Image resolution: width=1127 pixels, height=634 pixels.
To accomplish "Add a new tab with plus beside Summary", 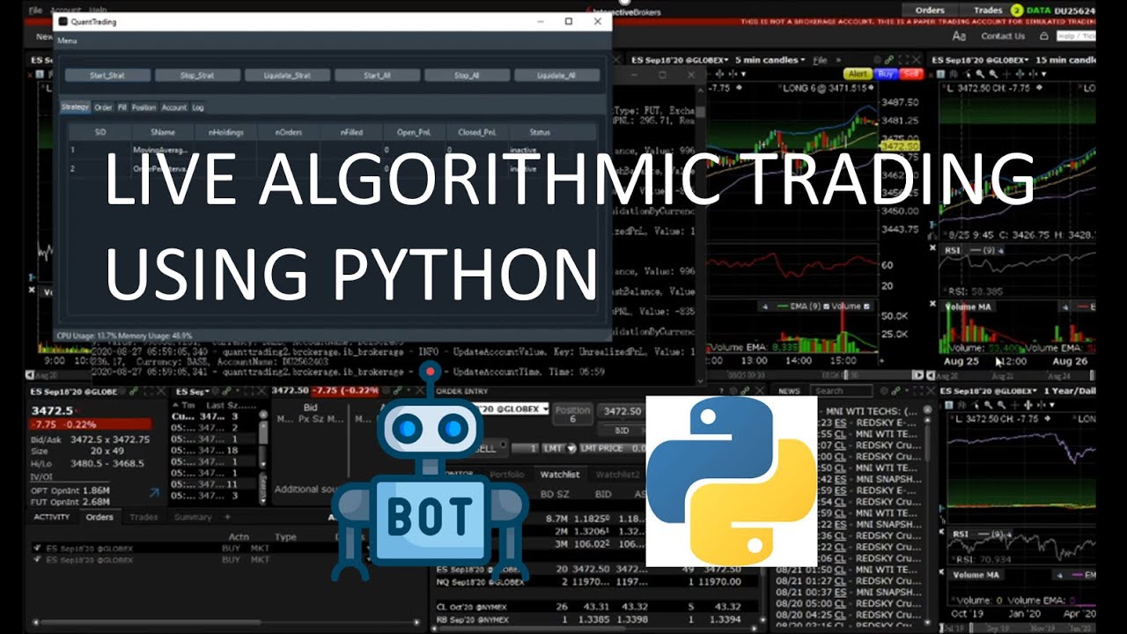I will [227, 517].
